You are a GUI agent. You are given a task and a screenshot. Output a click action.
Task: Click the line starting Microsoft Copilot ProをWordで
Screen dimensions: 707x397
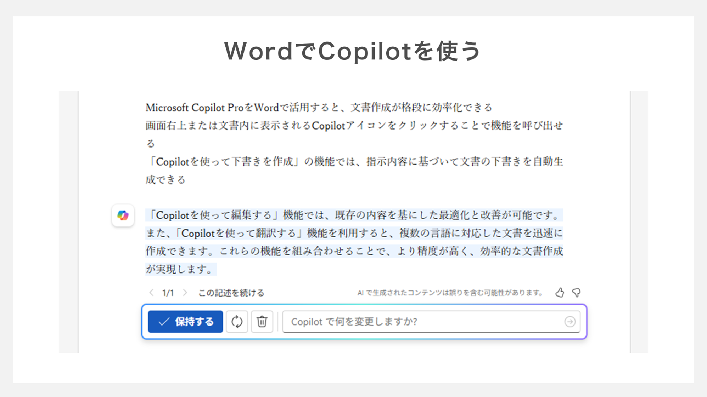tap(319, 107)
